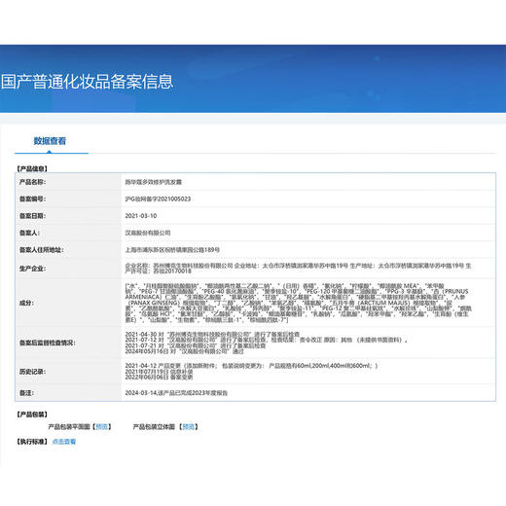
Task: Select the 2021-04-12 产品变更 history entry
Action: [251, 366]
